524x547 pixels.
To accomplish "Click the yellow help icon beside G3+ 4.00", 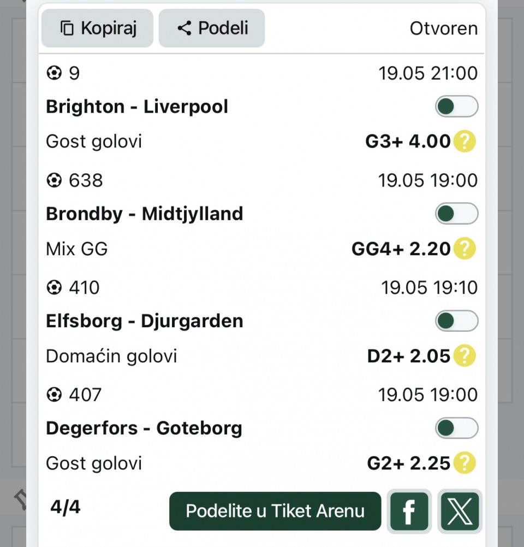I will click(x=465, y=142).
